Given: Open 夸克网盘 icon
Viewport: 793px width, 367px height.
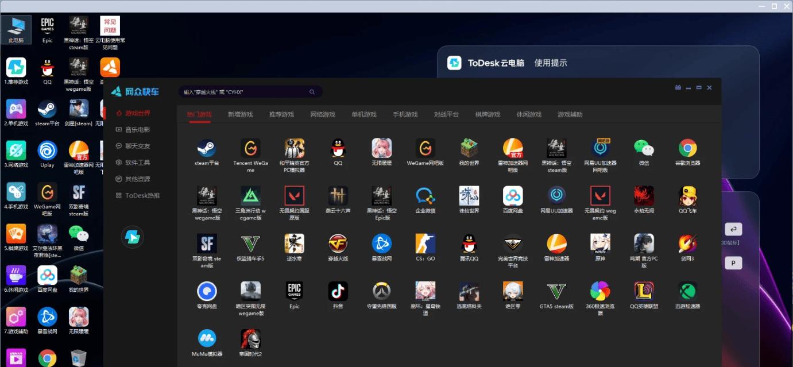Looking at the screenshot, I should (x=207, y=291).
